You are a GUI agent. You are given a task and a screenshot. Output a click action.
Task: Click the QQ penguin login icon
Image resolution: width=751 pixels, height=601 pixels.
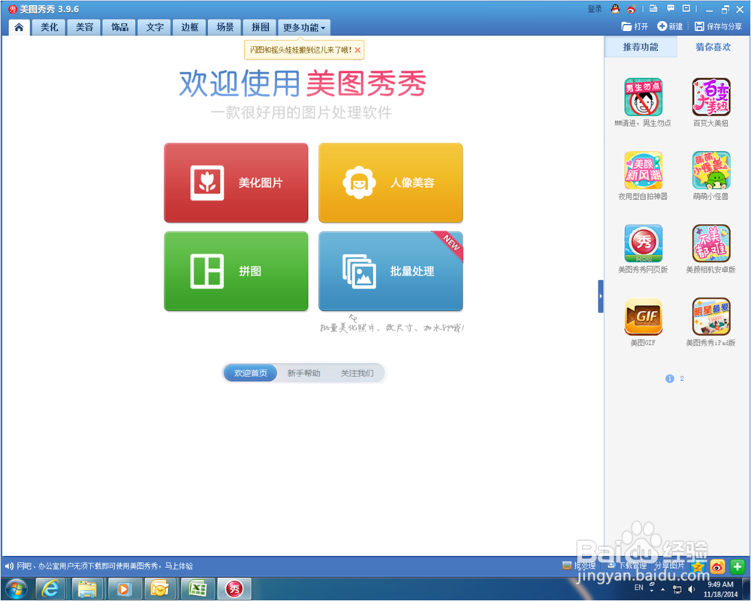615,8
